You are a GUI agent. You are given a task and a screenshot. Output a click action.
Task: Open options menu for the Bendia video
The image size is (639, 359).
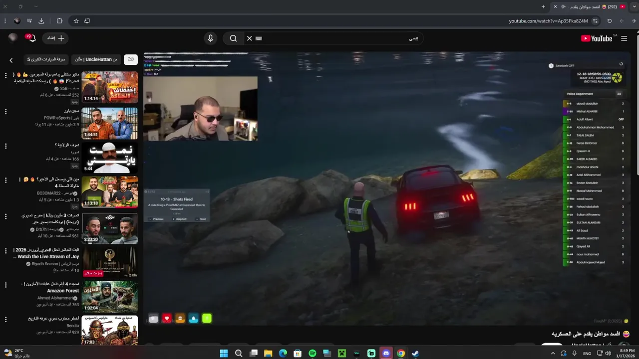[x=6, y=319]
